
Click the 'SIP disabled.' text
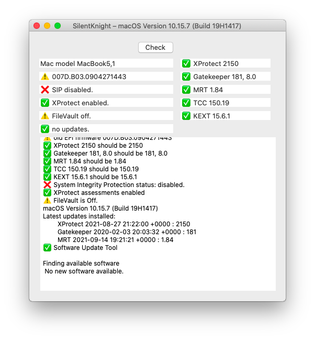pyautogui.click(x=72, y=90)
